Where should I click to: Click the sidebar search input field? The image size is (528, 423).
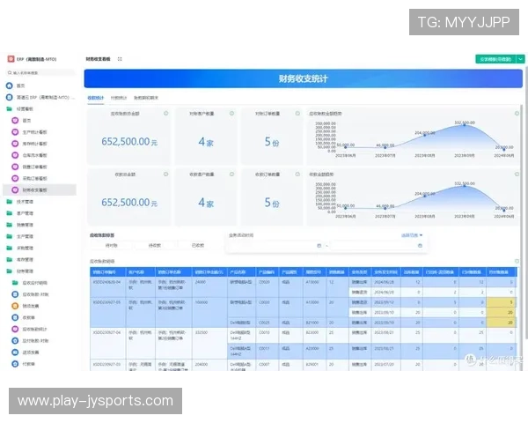point(40,74)
